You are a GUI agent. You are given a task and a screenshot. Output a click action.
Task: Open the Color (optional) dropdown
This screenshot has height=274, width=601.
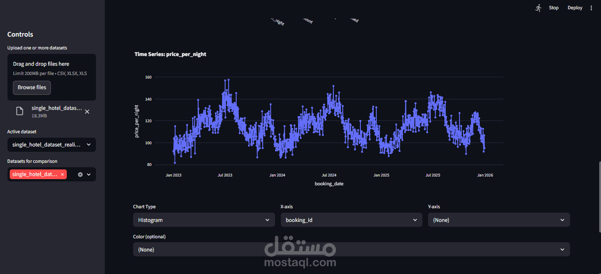pyautogui.click(x=352, y=249)
